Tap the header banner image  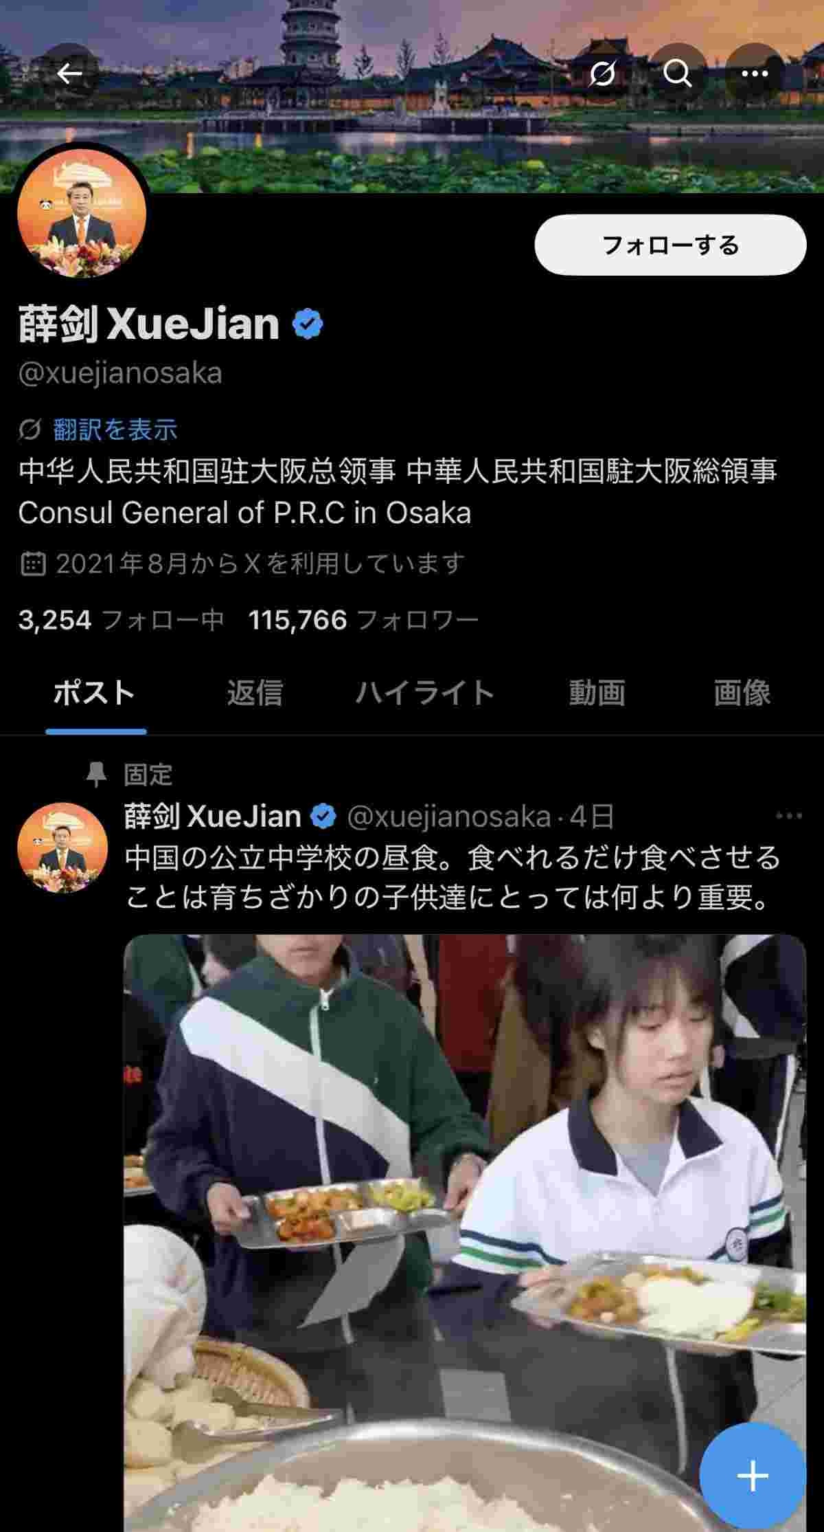tap(412, 96)
